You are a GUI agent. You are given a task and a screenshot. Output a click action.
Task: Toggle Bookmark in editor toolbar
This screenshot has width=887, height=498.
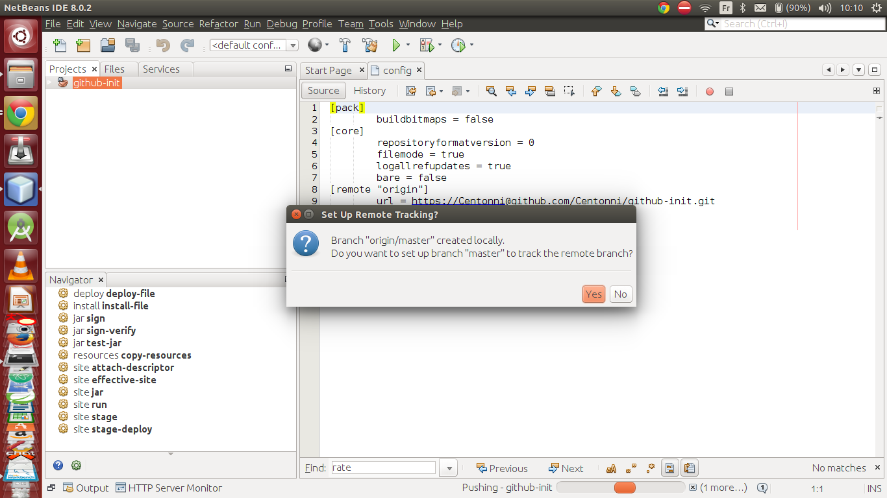click(635, 91)
